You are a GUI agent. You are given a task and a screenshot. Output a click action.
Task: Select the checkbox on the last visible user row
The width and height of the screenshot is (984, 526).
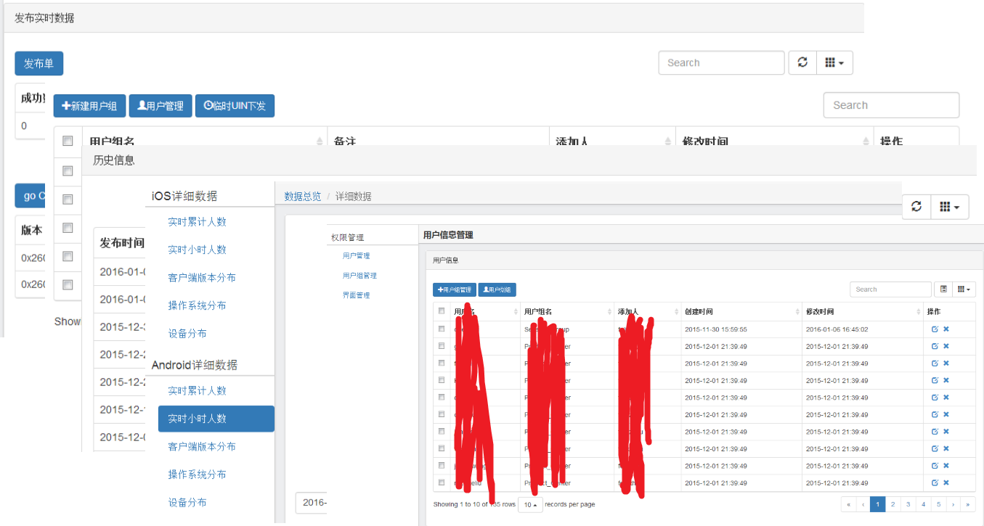441,482
